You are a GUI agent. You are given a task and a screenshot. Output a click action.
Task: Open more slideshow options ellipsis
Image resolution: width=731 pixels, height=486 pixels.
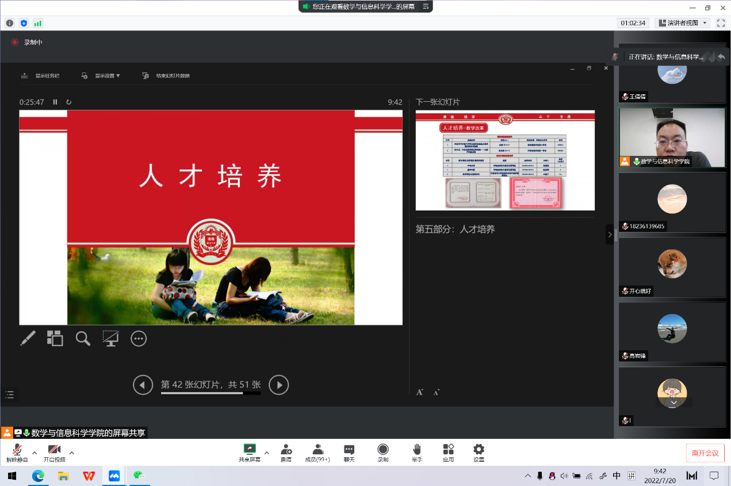[x=139, y=338]
